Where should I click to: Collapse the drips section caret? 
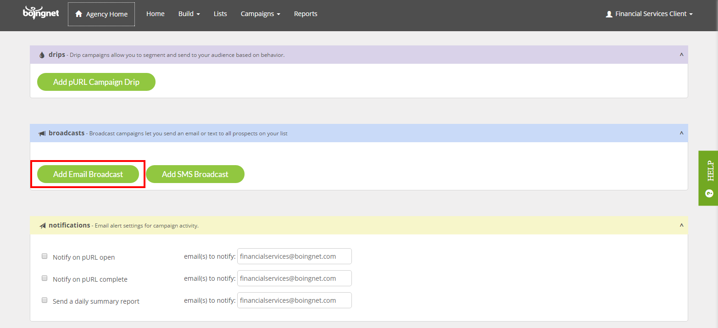(681, 55)
